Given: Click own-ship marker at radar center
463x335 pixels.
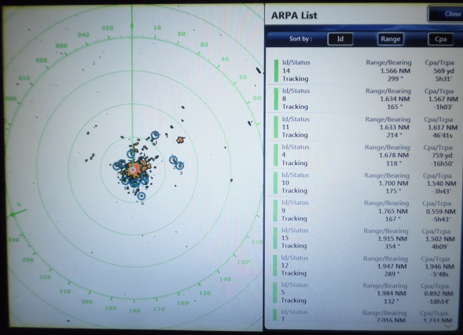Looking at the screenshot, I should point(133,170).
